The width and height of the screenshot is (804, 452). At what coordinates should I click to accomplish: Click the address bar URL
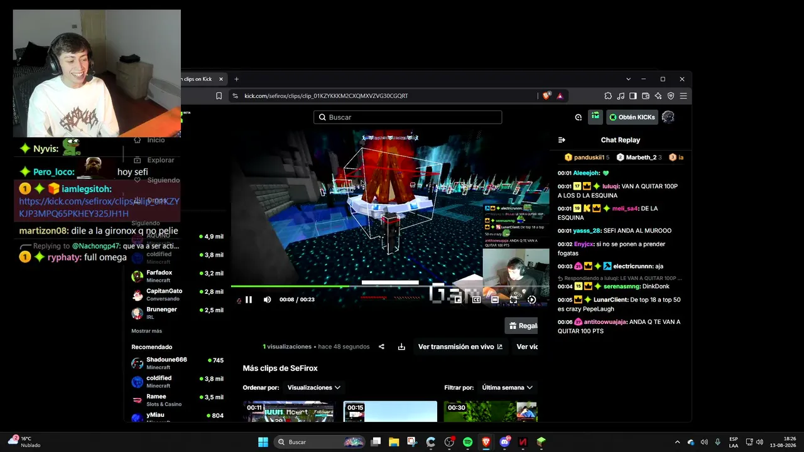(326, 96)
